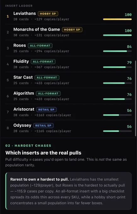The image size is (137, 214).
Task: Click the vertical scrollbar on the right edge
Action: pos(135,98)
